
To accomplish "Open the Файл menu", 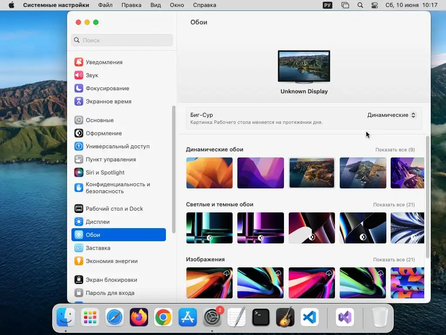I will point(105,5).
